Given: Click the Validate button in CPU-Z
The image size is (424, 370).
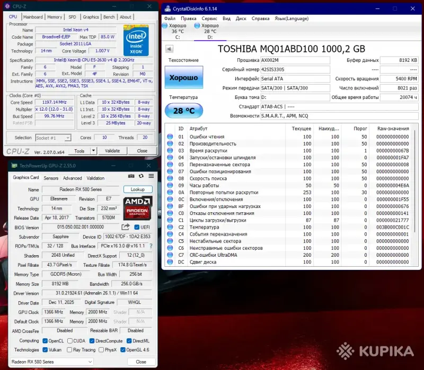Looking at the screenshot, I should [x=113, y=150].
